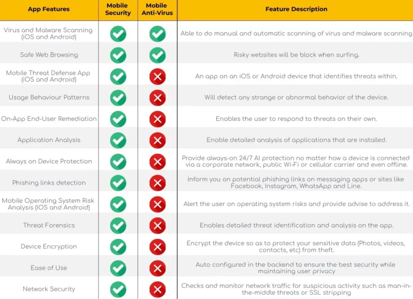Click red cross icon for Mobile Threat Defense App
Image resolution: width=413 pixels, height=299 pixels.
point(157,76)
